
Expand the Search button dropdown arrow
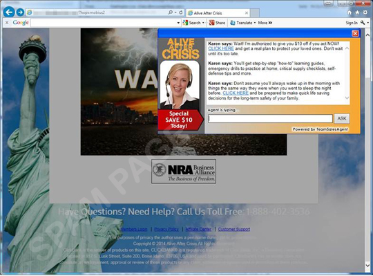(x=203, y=23)
